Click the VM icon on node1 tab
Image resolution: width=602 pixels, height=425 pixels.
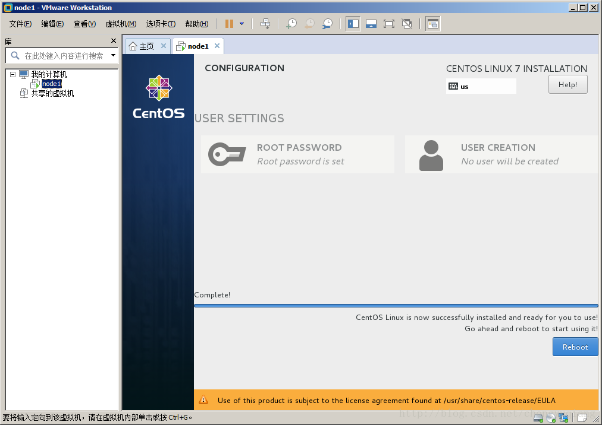[181, 46]
